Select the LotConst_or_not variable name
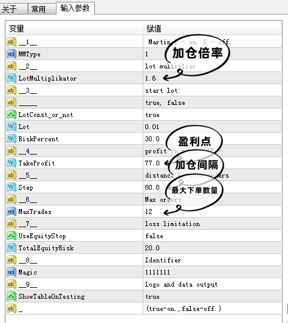The height and width of the screenshot is (323, 288). click(46, 115)
